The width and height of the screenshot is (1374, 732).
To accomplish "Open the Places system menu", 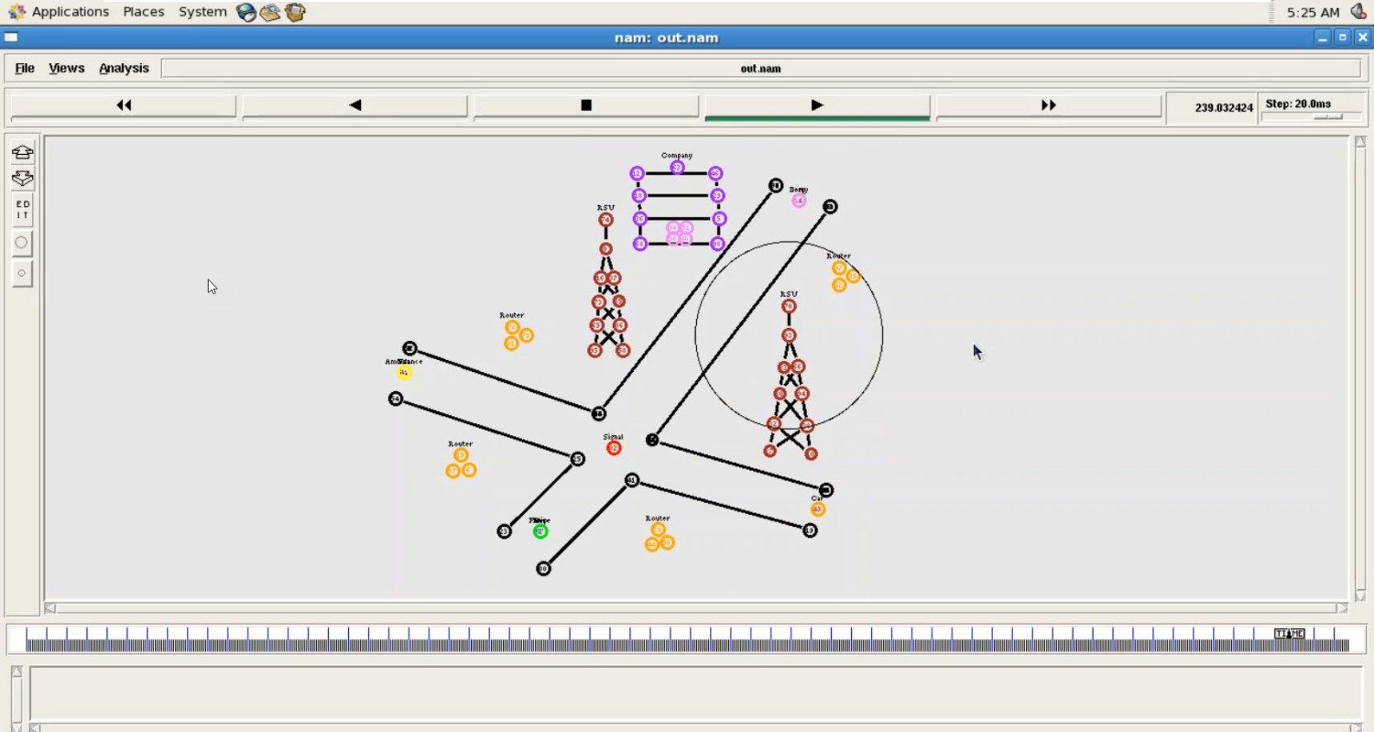I will click(144, 12).
